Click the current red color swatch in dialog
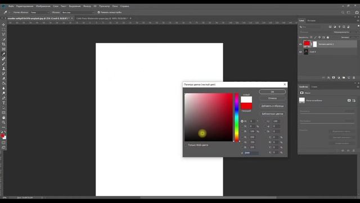The width and height of the screenshot is (360, 203). coord(246,106)
